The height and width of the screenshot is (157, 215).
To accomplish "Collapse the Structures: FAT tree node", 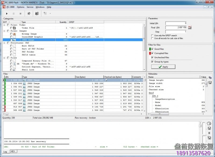I will click(x=4, y=43).
